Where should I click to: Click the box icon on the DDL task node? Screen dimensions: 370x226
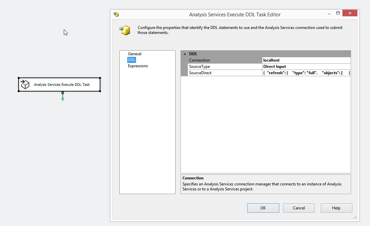25,85
